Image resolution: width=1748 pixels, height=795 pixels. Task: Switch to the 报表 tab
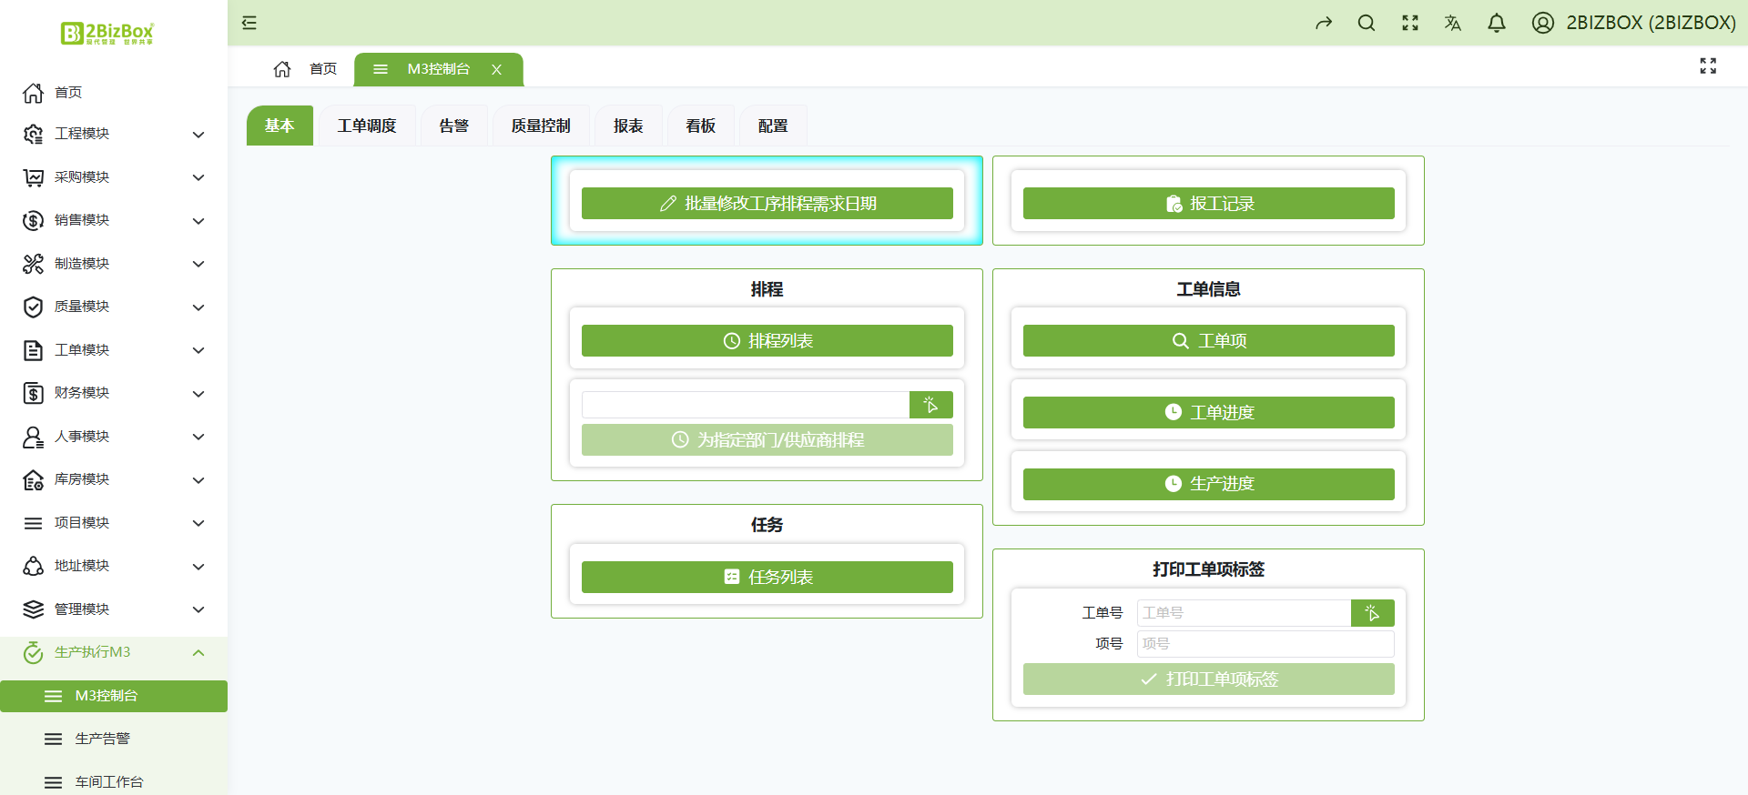point(628,126)
